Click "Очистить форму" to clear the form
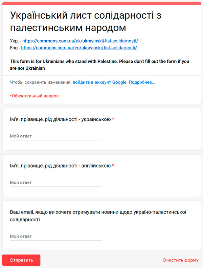 [x=180, y=260]
